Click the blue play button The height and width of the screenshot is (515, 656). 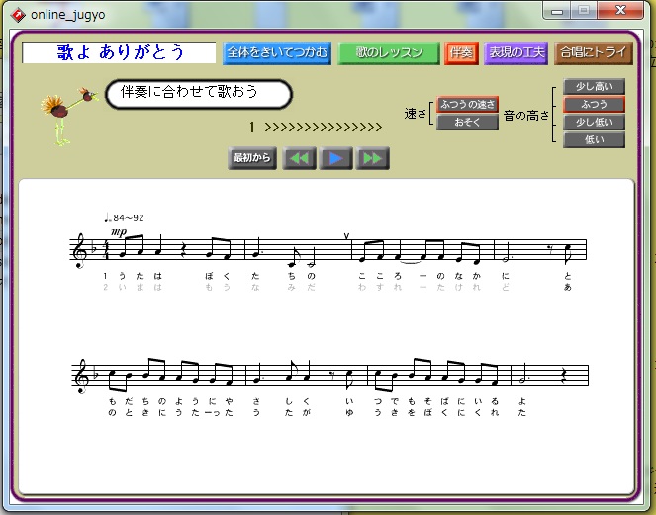coord(336,158)
